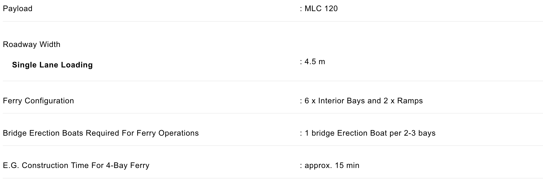
Task: Select the approx. 15 min value
Action: click(332, 165)
